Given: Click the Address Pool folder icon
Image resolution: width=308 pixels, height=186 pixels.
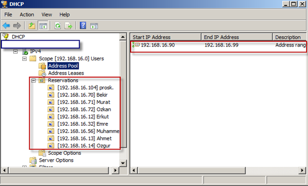Looking at the screenshot, I should [42, 66].
